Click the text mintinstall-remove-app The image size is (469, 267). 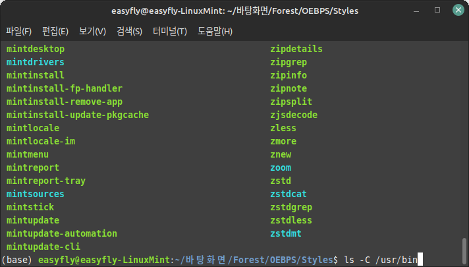pyautogui.click(x=65, y=102)
